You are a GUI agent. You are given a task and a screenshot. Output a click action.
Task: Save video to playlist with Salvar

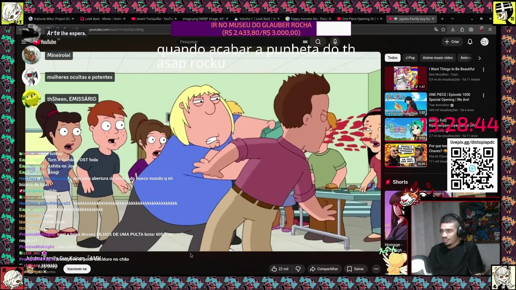(356, 269)
